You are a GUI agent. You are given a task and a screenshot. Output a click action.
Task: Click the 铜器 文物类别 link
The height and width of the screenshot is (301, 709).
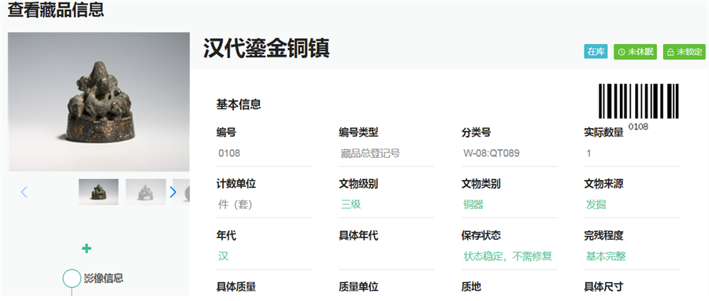pyautogui.click(x=473, y=205)
